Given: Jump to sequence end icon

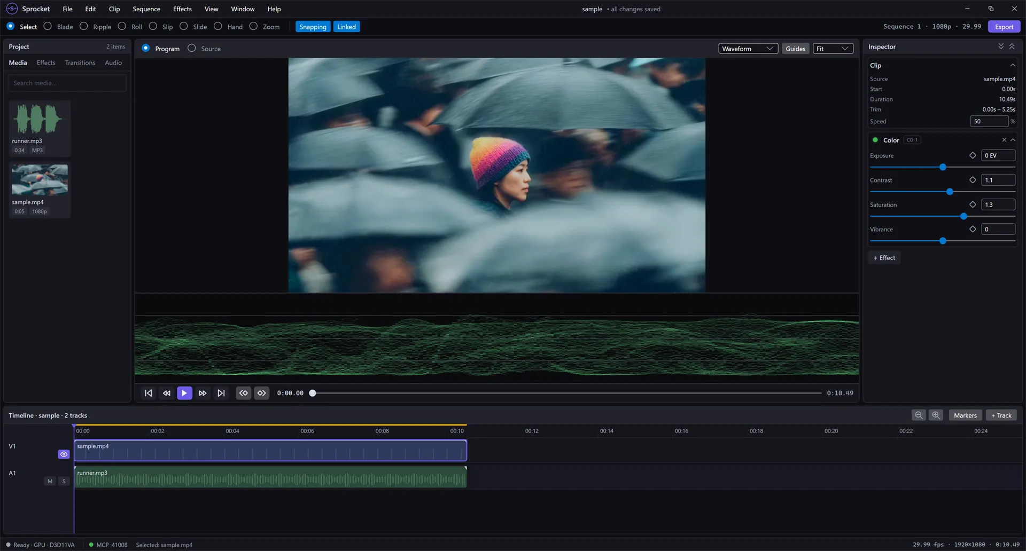Looking at the screenshot, I should pos(221,393).
